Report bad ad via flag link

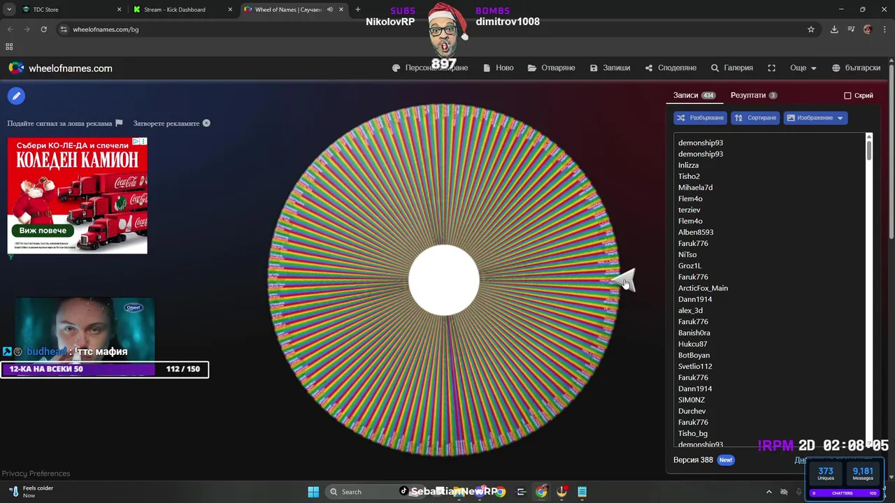point(65,123)
